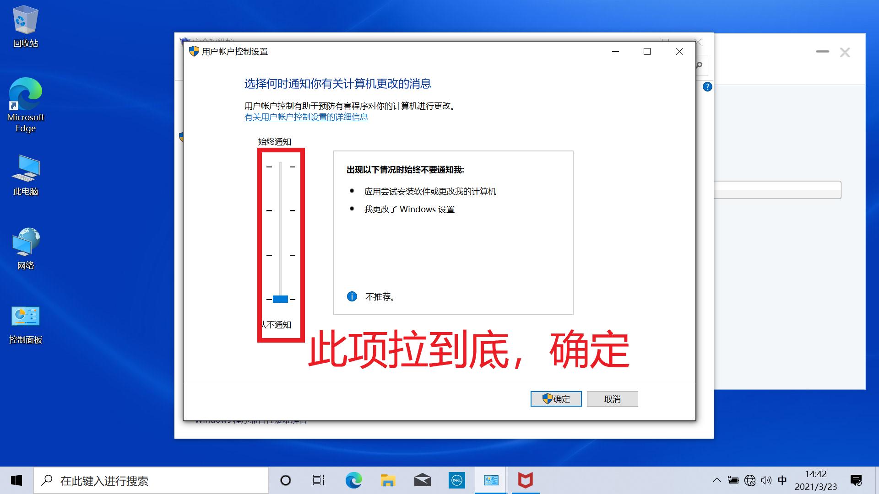The height and width of the screenshot is (494, 879).
Task: Open Dell SupportAssist from the taskbar
Action: [456, 480]
